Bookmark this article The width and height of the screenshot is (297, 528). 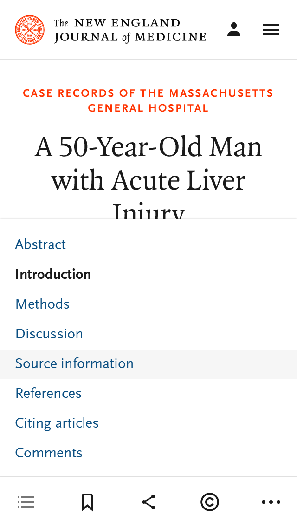point(87,502)
